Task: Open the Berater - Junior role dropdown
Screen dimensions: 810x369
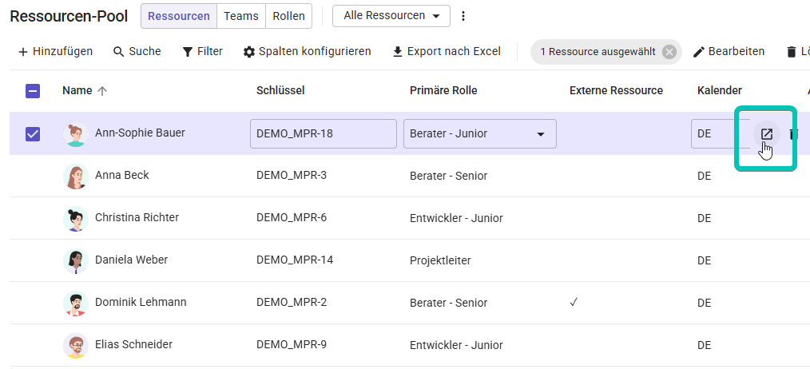Action: tap(480, 134)
